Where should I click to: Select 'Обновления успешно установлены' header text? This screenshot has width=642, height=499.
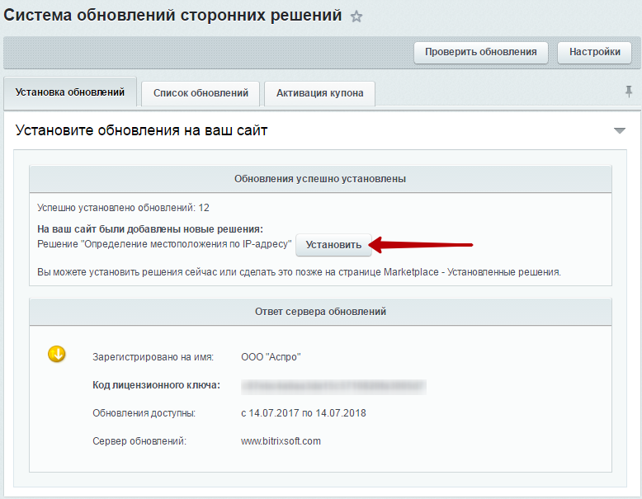click(320, 179)
